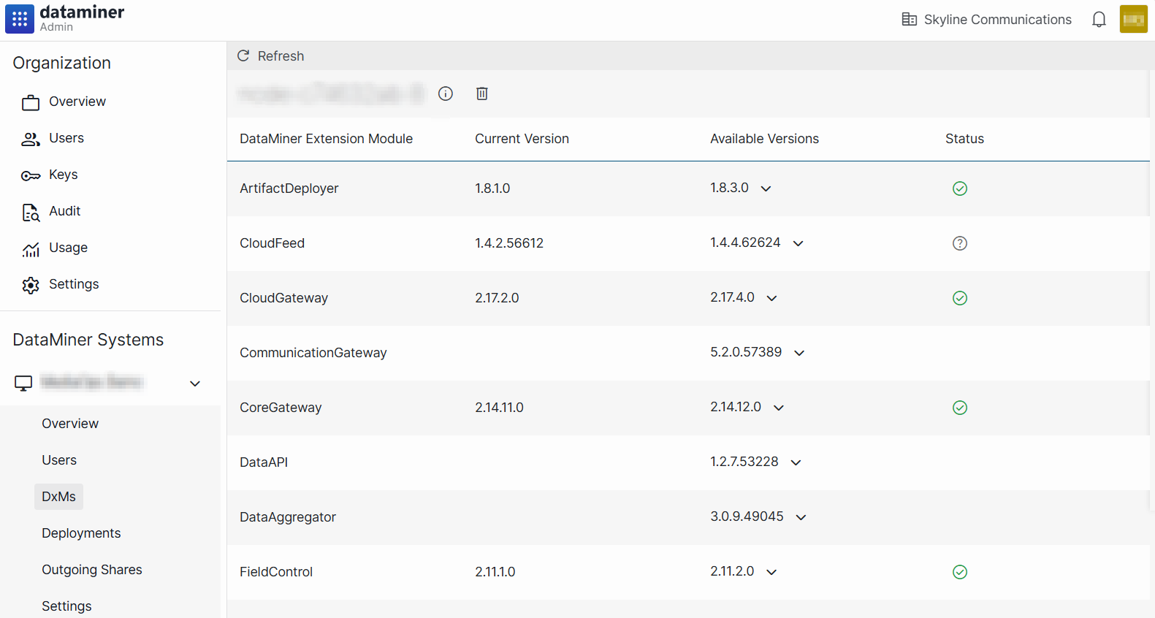The width and height of the screenshot is (1155, 618).
Task: Select the DxMs menu item
Action: 58,497
